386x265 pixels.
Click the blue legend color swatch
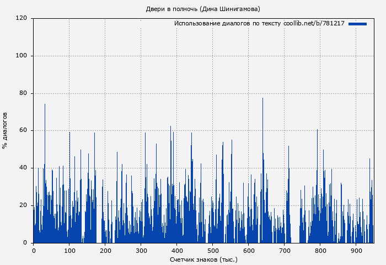357,24
